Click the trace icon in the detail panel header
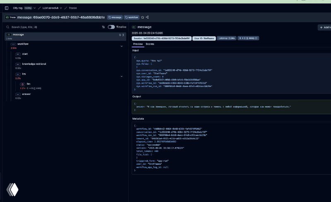 pyautogui.click(x=134, y=27)
